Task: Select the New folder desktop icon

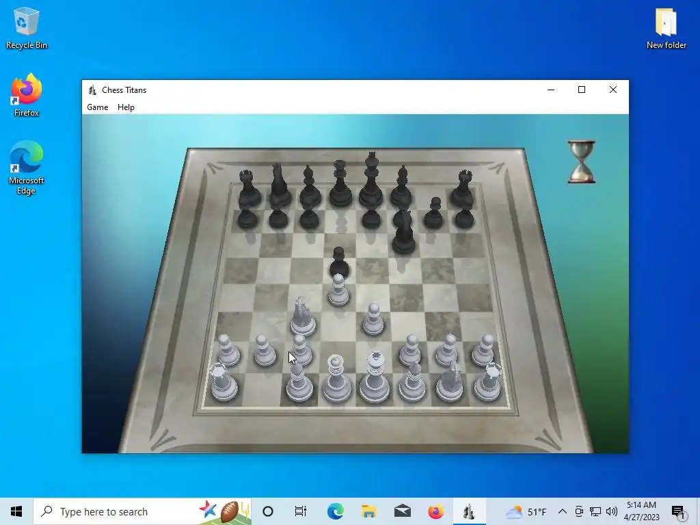Action: [x=666, y=27]
